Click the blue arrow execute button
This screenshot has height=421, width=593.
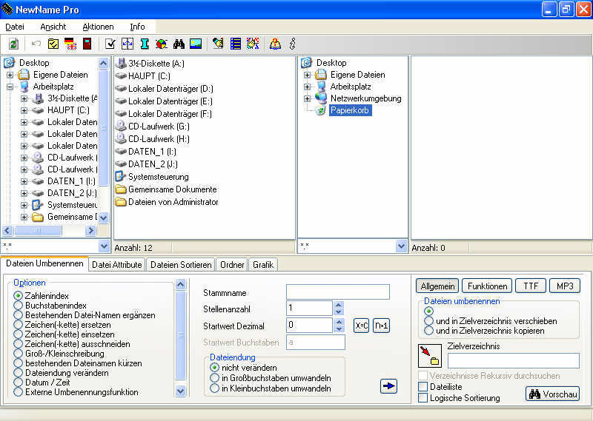(388, 386)
